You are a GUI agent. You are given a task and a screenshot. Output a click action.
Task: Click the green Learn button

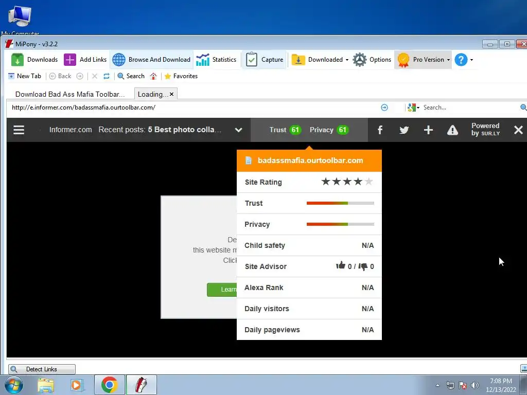[222, 290]
